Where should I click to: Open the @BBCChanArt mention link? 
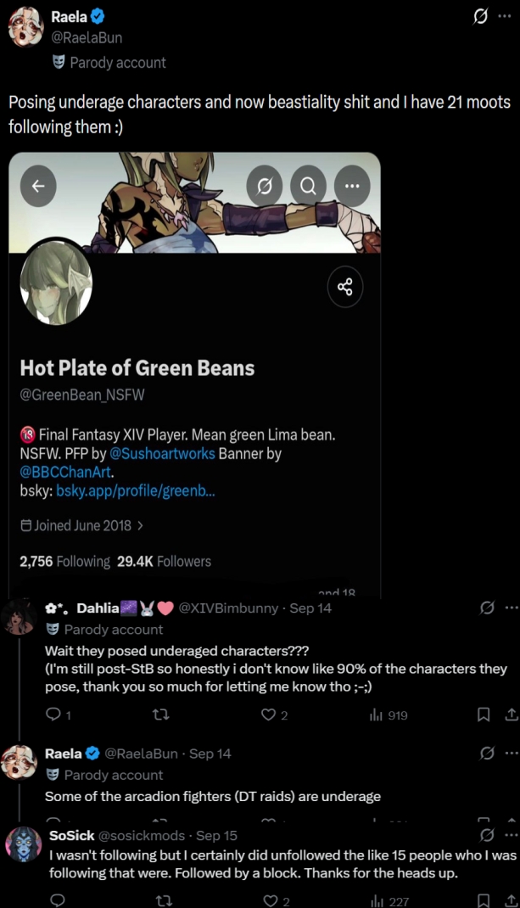tap(65, 472)
